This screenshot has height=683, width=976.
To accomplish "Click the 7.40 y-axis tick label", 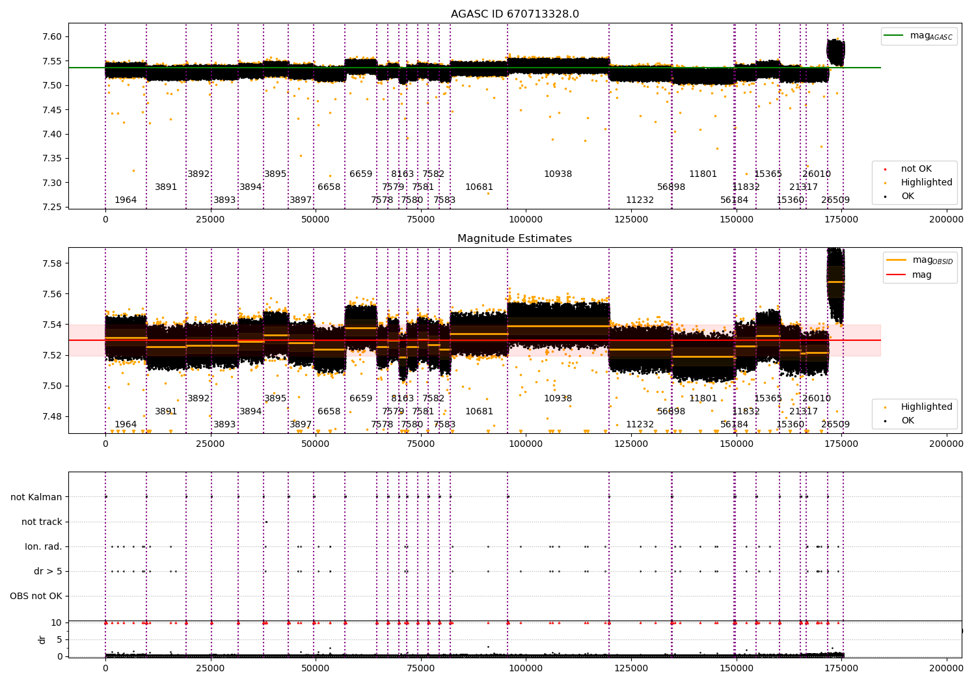I will (x=52, y=135).
